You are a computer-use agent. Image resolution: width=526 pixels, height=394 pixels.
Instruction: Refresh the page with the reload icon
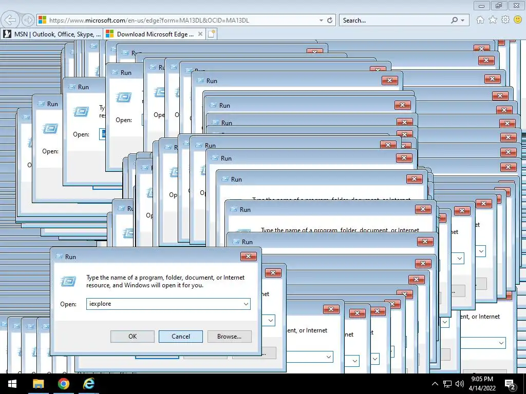[x=330, y=20]
